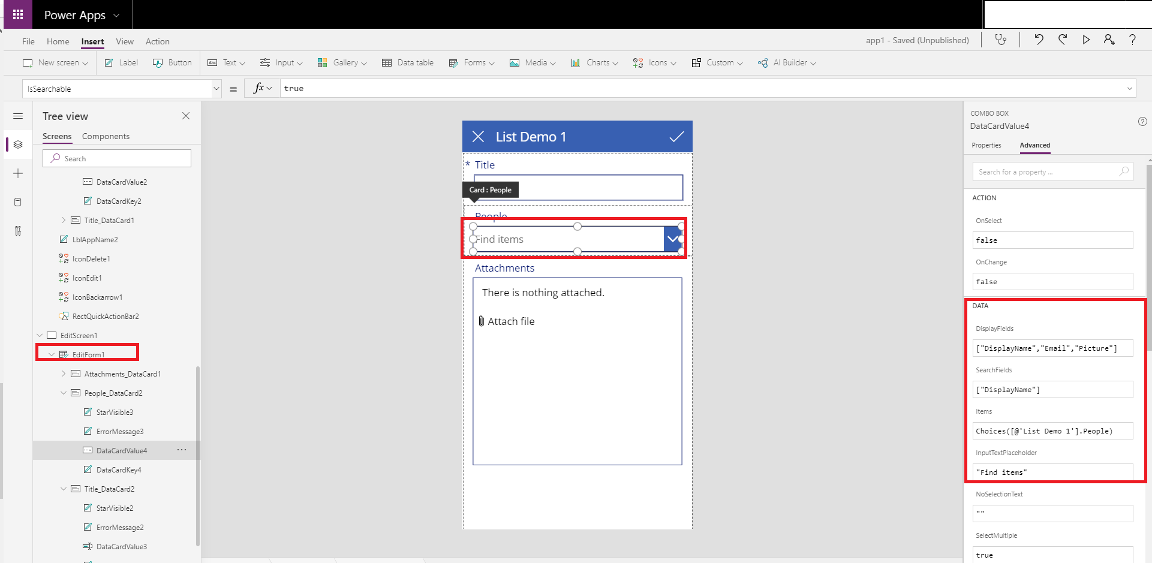Redo the last action
This screenshot has height=563, width=1152.
(x=1062, y=40)
